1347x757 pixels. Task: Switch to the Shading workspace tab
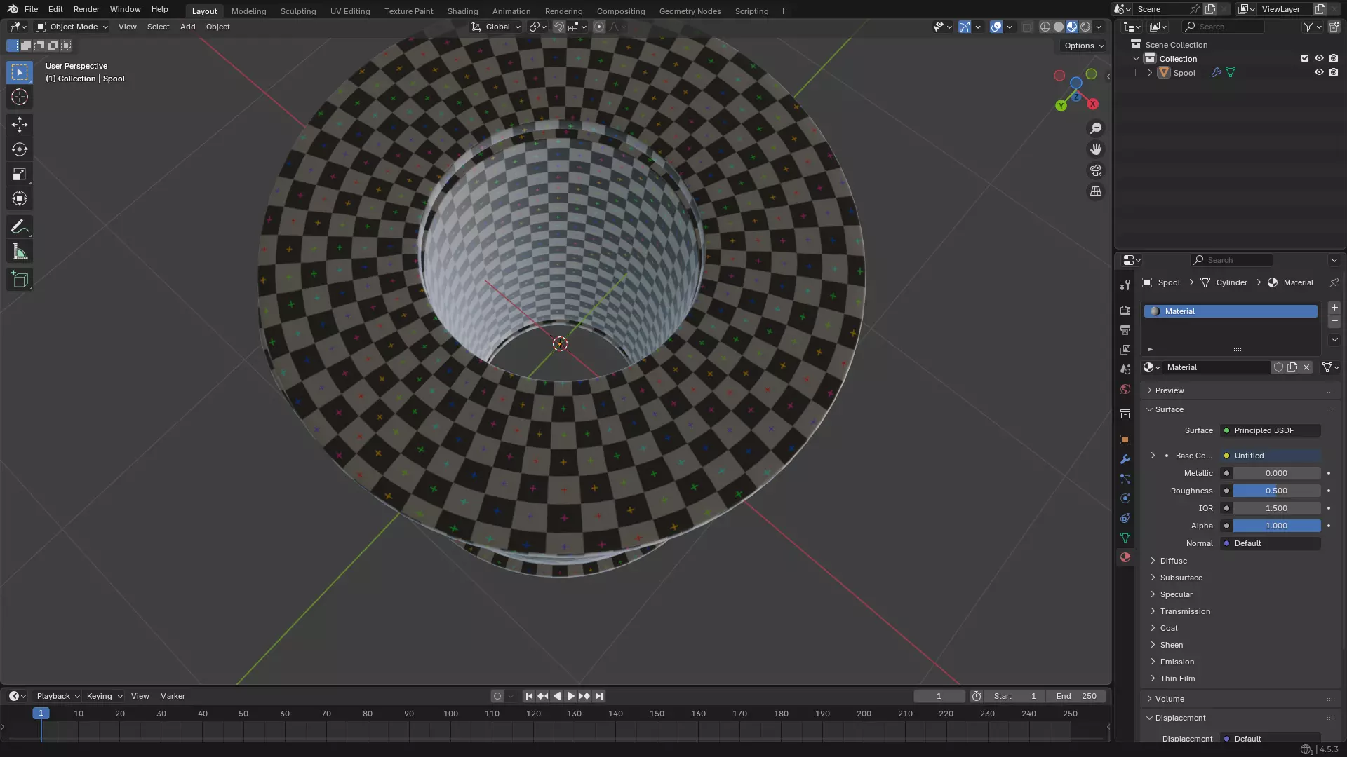(x=462, y=11)
